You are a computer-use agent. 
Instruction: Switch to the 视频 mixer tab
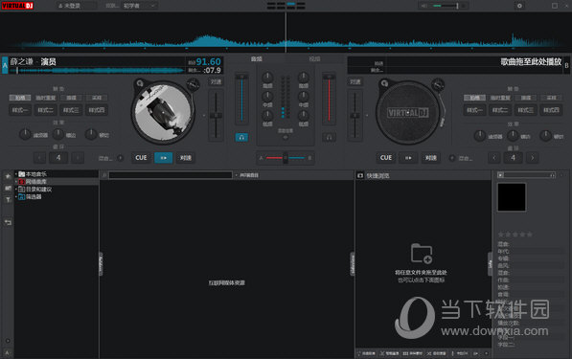pyautogui.click(x=314, y=58)
